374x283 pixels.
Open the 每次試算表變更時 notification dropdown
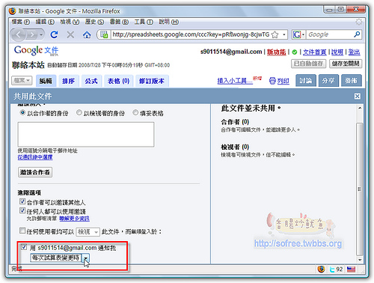pyautogui.click(x=60, y=258)
